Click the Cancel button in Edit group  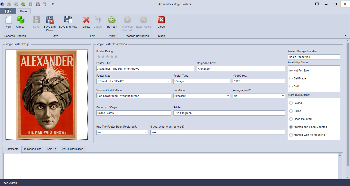coord(98,22)
